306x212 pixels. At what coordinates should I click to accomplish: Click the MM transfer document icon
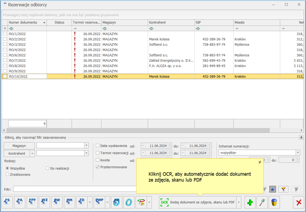tap(69, 202)
